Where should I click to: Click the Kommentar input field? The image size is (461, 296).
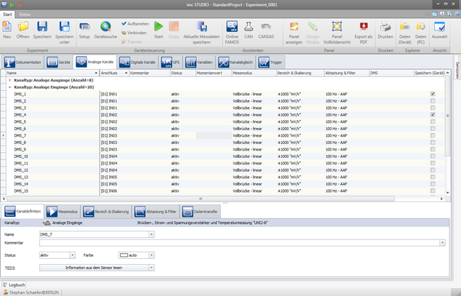pyautogui.click(x=240, y=243)
